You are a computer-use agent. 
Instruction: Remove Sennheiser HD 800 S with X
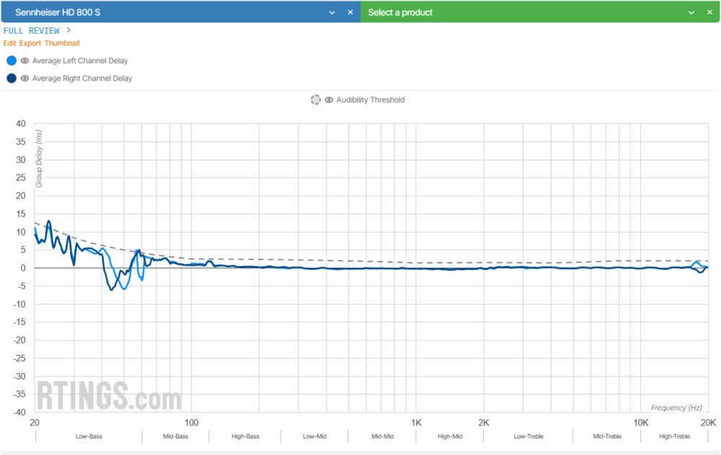(x=350, y=12)
